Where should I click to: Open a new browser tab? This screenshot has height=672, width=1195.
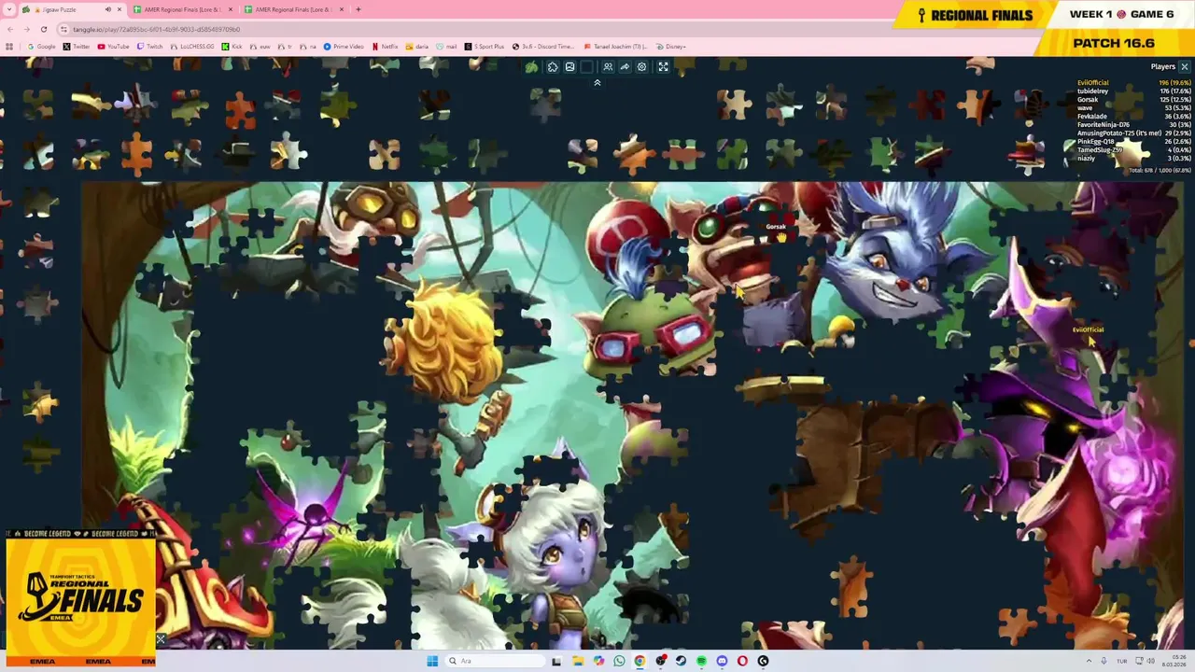tap(358, 9)
